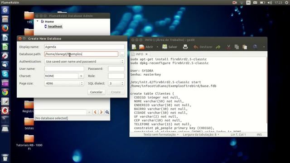Image resolution: width=290 pixels, height=163 pixels.
Task: Click the screen recording indicator in top panel
Action: click(x=235, y=2)
